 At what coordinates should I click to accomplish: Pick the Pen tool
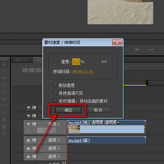point(4,119)
